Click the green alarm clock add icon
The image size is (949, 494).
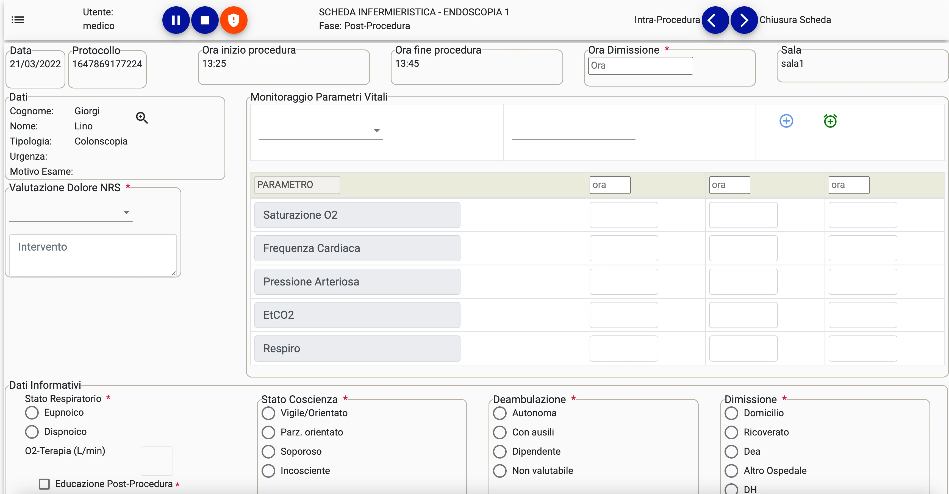[830, 121]
